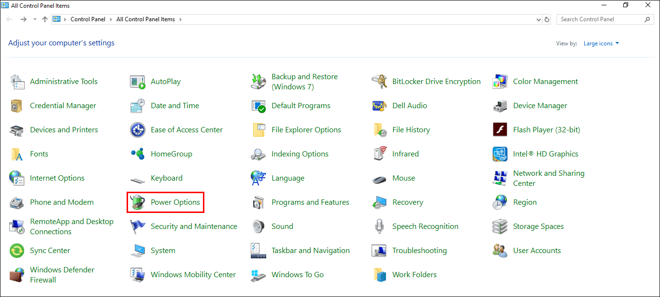Click the Sound link text
This screenshot has width=660, height=297.
(282, 226)
